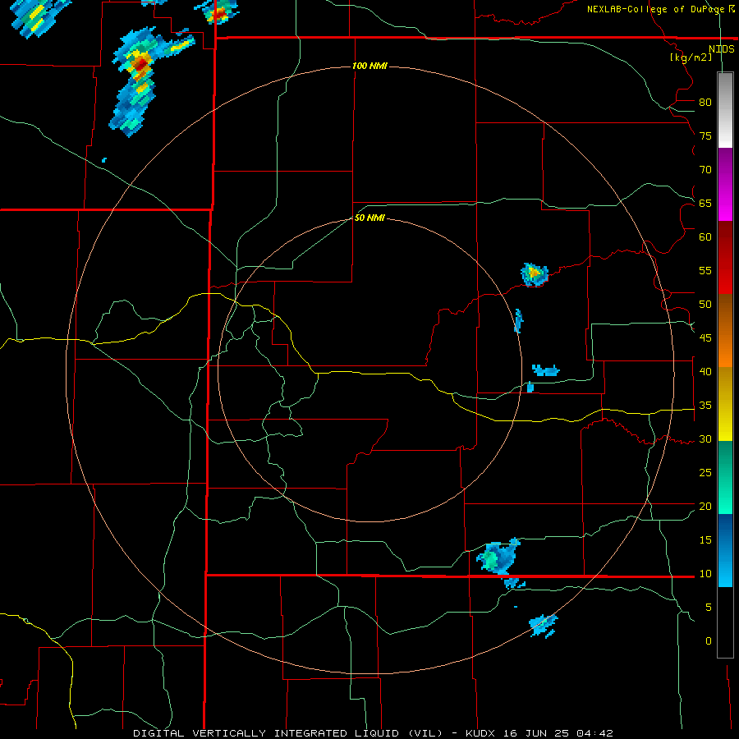Viewport: 739px width, 739px height.
Task: Select the white-gray segment of the color bar
Action: 725,110
